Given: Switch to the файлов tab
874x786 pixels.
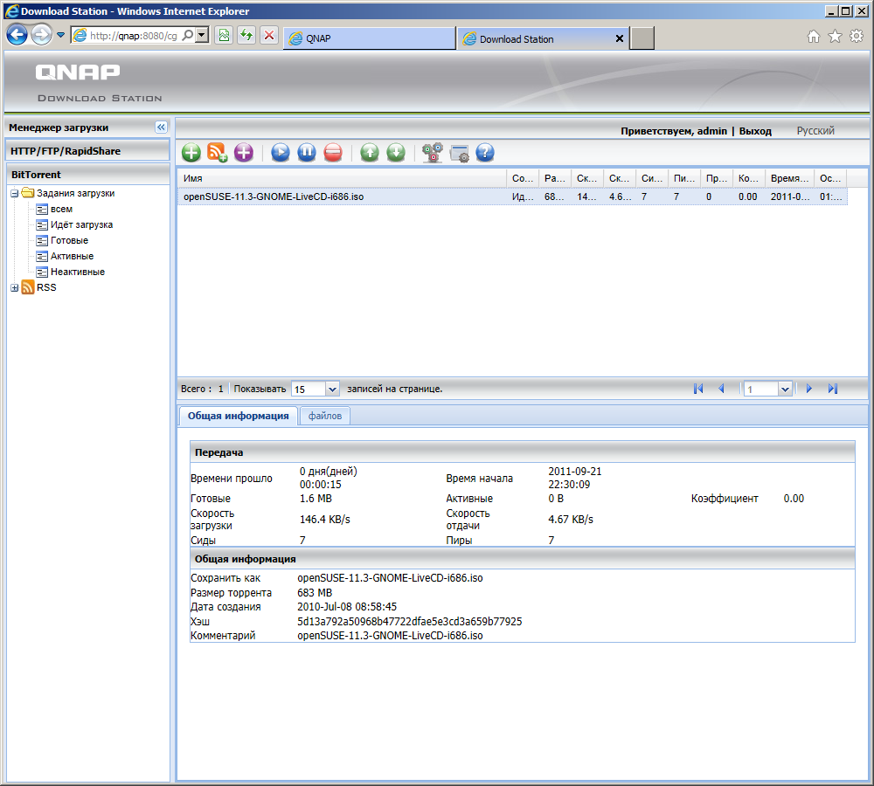Looking at the screenshot, I should click(325, 417).
